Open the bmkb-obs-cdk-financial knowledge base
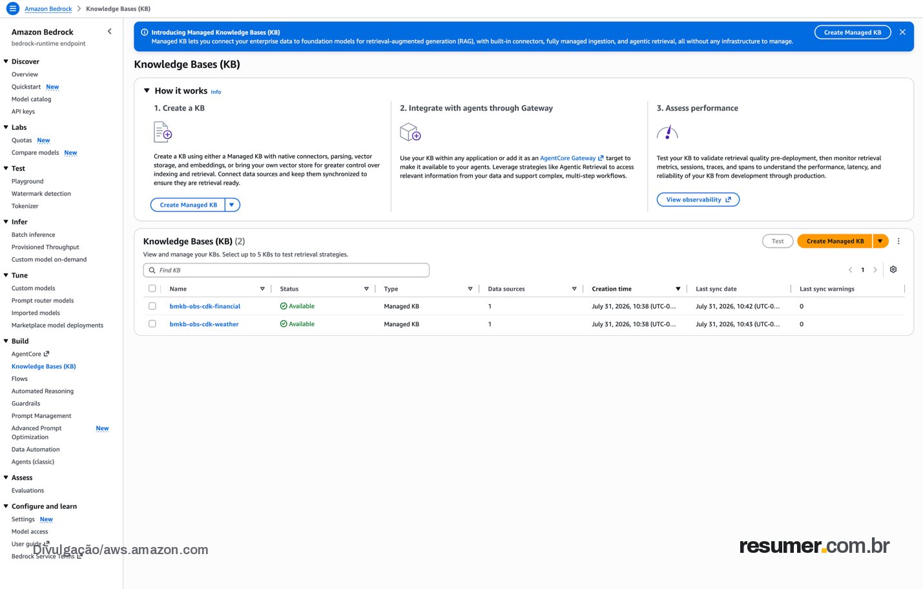 click(205, 306)
